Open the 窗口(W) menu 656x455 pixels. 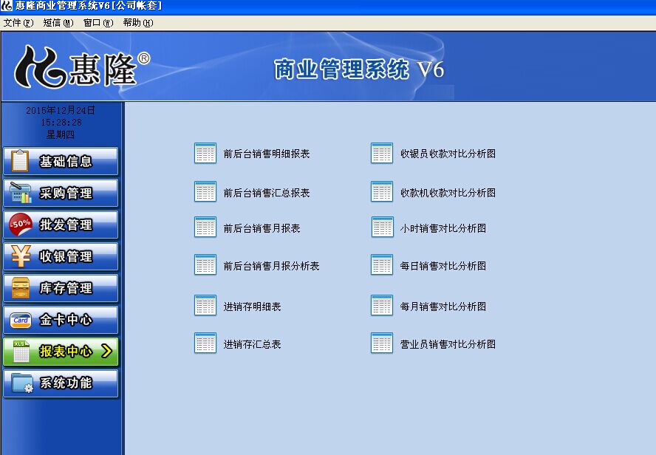click(98, 23)
